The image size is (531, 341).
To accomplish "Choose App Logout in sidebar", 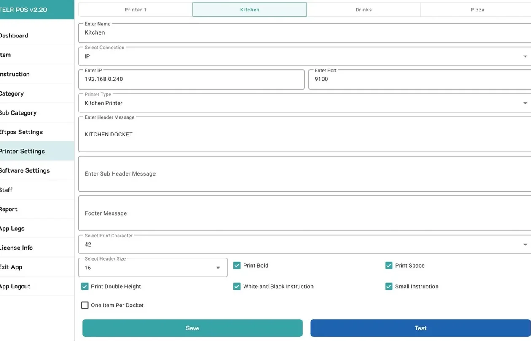I will click(37, 286).
